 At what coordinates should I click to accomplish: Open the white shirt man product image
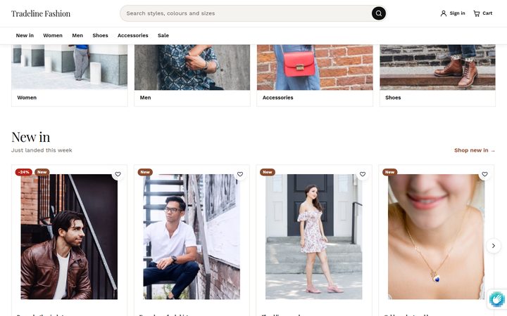(192, 237)
